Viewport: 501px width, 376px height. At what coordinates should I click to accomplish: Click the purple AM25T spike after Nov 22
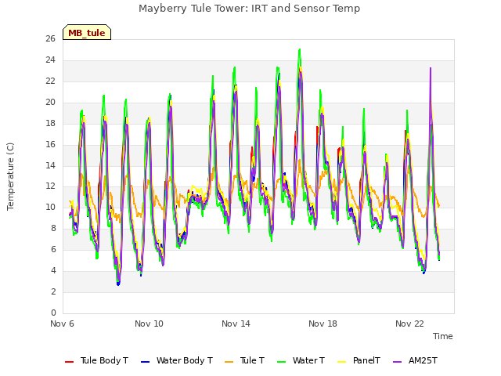(431, 68)
